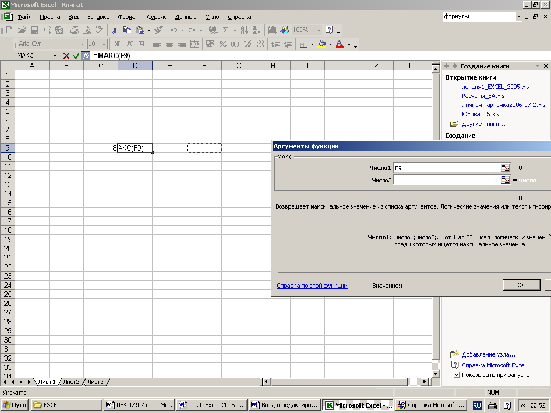Toggle Align Right
The height and width of the screenshot is (413, 551).
pos(182,44)
